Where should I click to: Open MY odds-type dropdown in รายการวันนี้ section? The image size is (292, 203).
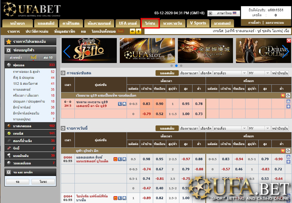point(259,128)
